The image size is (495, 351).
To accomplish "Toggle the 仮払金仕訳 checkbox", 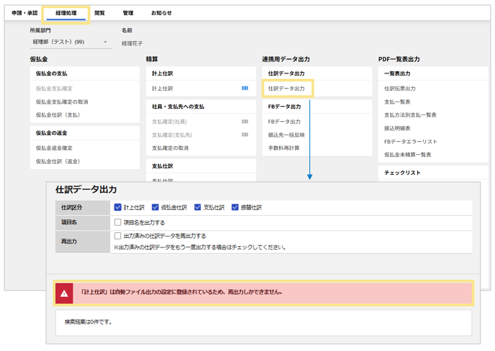I will click(155, 207).
